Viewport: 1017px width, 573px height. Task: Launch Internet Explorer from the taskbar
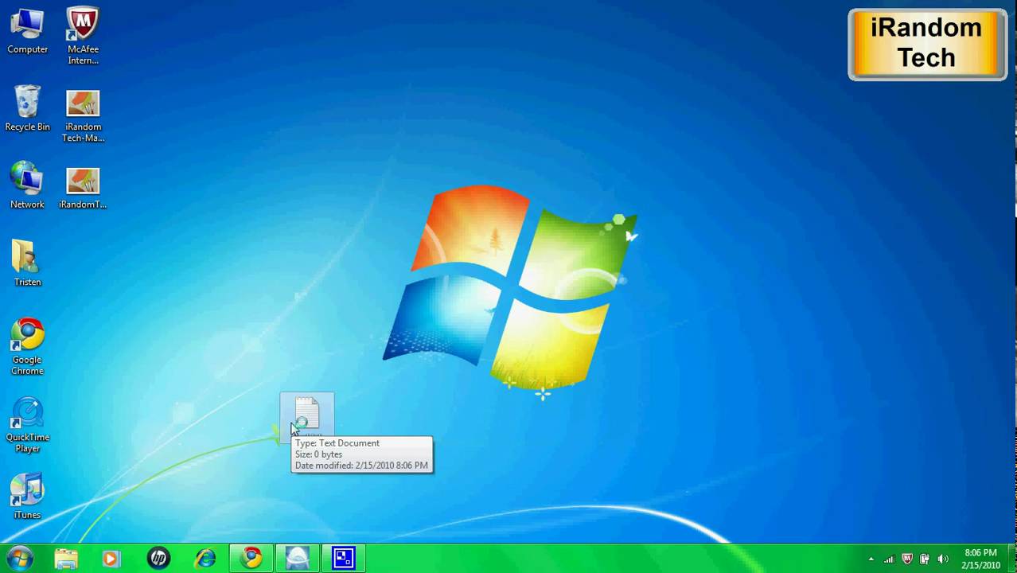[205, 559]
